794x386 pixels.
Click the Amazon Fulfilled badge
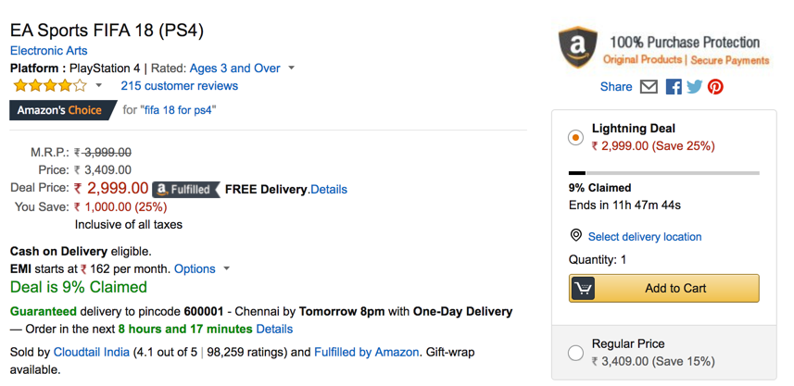(x=185, y=189)
